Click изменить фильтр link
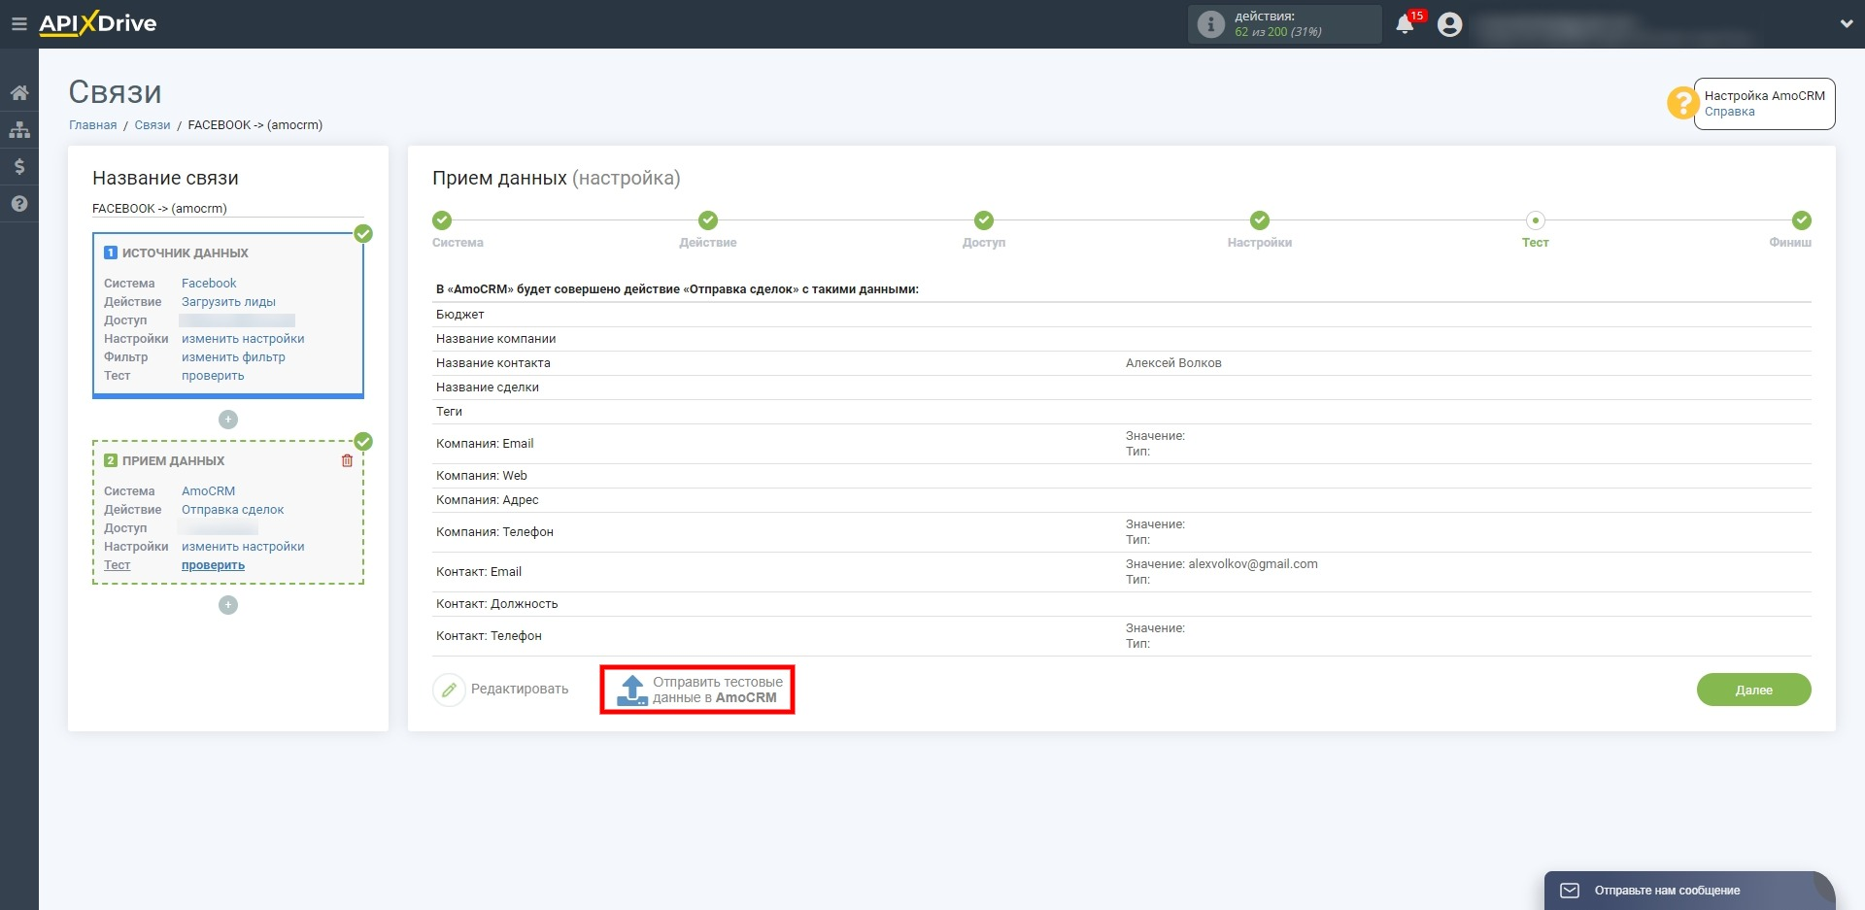 pos(233,357)
